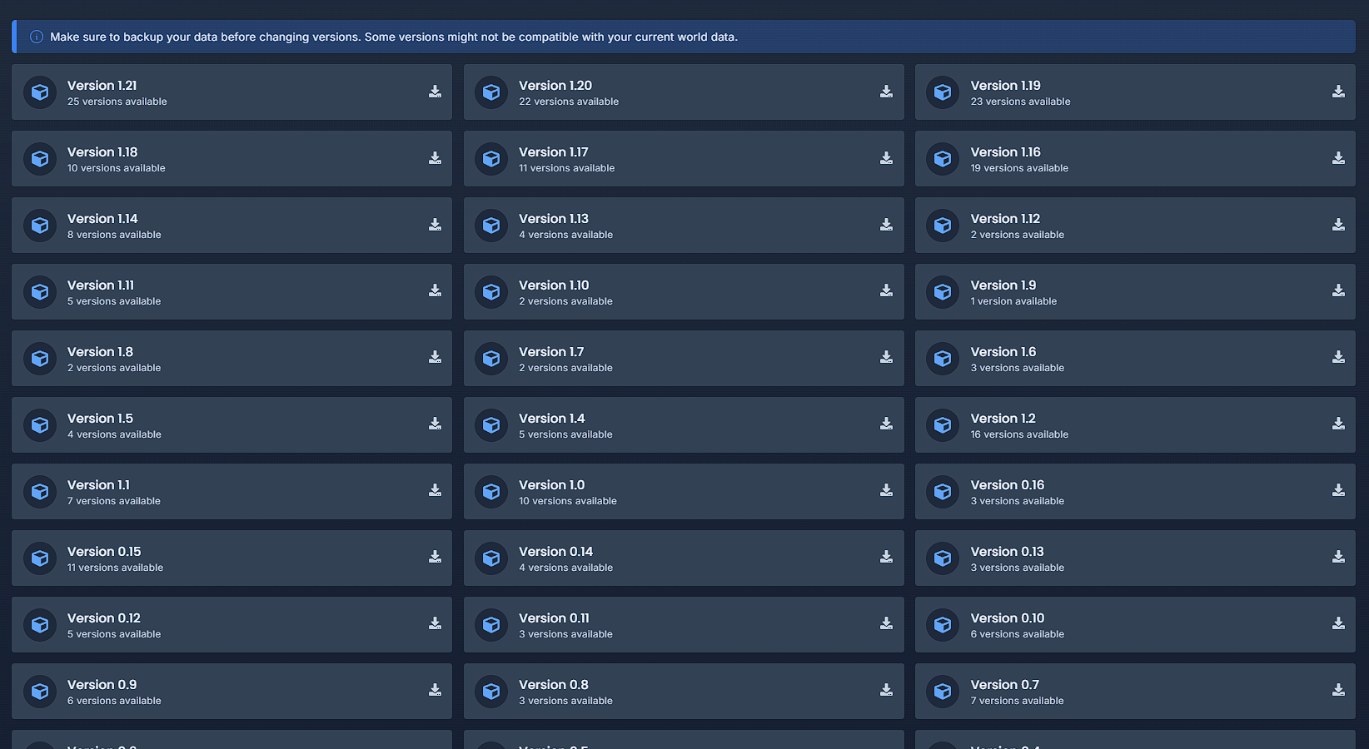
Task: Install Version 1.8 via its download icon
Action: (x=435, y=357)
